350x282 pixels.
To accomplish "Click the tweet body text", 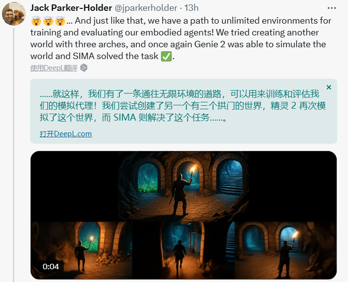I will [x=181, y=38].
